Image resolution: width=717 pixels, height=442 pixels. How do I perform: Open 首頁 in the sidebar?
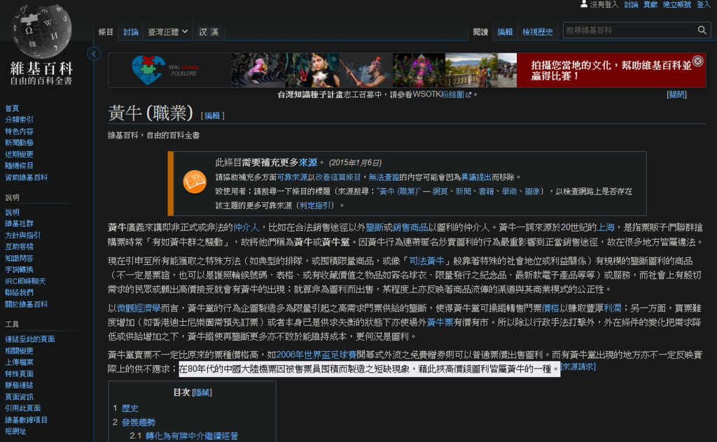click(12, 108)
